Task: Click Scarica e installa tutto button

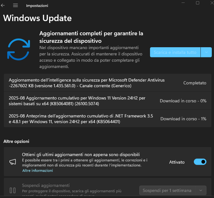Action: (x=175, y=52)
